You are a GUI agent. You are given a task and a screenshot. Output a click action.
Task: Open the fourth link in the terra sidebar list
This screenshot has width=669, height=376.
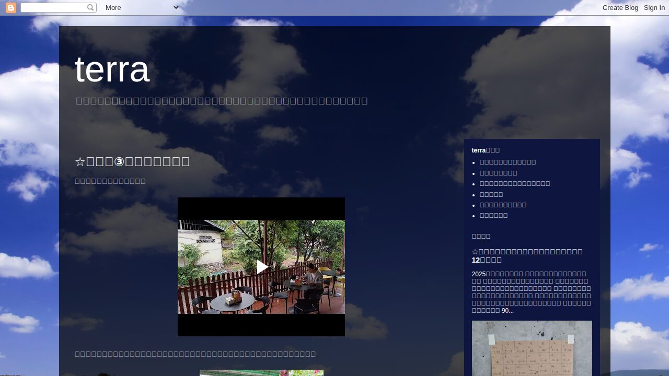click(x=491, y=194)
